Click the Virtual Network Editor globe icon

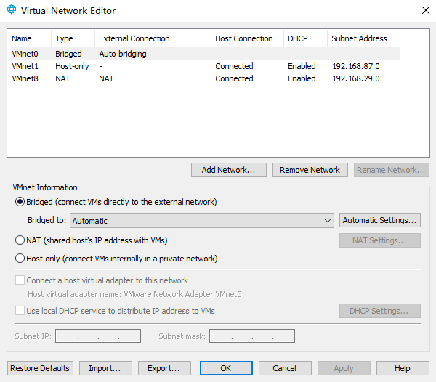(11, 11)
